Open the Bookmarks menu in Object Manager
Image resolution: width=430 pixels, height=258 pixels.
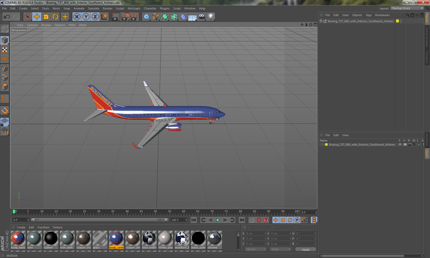pyautogui.click(x=382, y=15)
